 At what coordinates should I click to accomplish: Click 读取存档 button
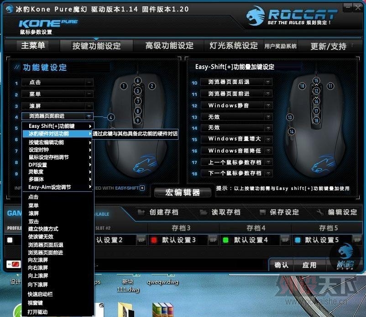tap(220, 212)
